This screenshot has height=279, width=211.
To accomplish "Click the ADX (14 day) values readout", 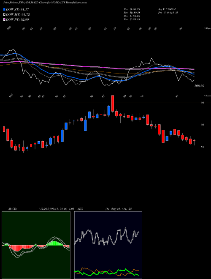I will click(119, 209).
